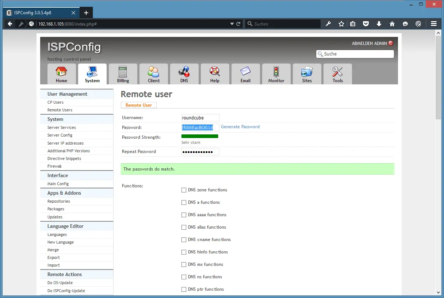Open Import in Language Editor
This screenshot has width=444, height=298.
click(x=54, y=265)
